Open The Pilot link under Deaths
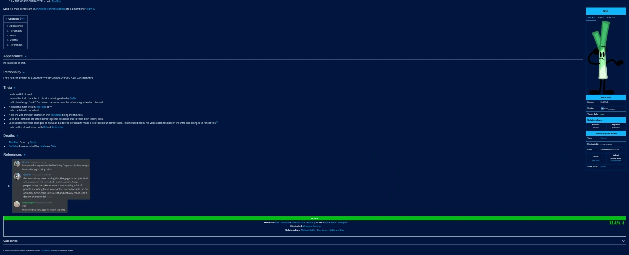Screen dimensions: 629x255 (x=14, y=142)
